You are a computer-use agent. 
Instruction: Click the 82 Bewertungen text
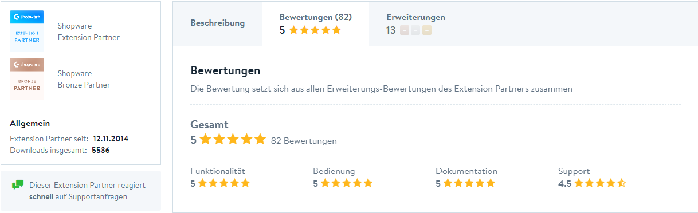pos(304,141)
